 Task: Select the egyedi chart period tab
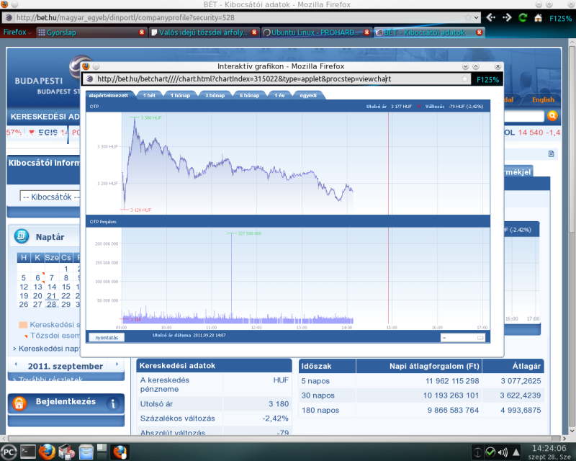pyautogui.click(x=308, y=95)
